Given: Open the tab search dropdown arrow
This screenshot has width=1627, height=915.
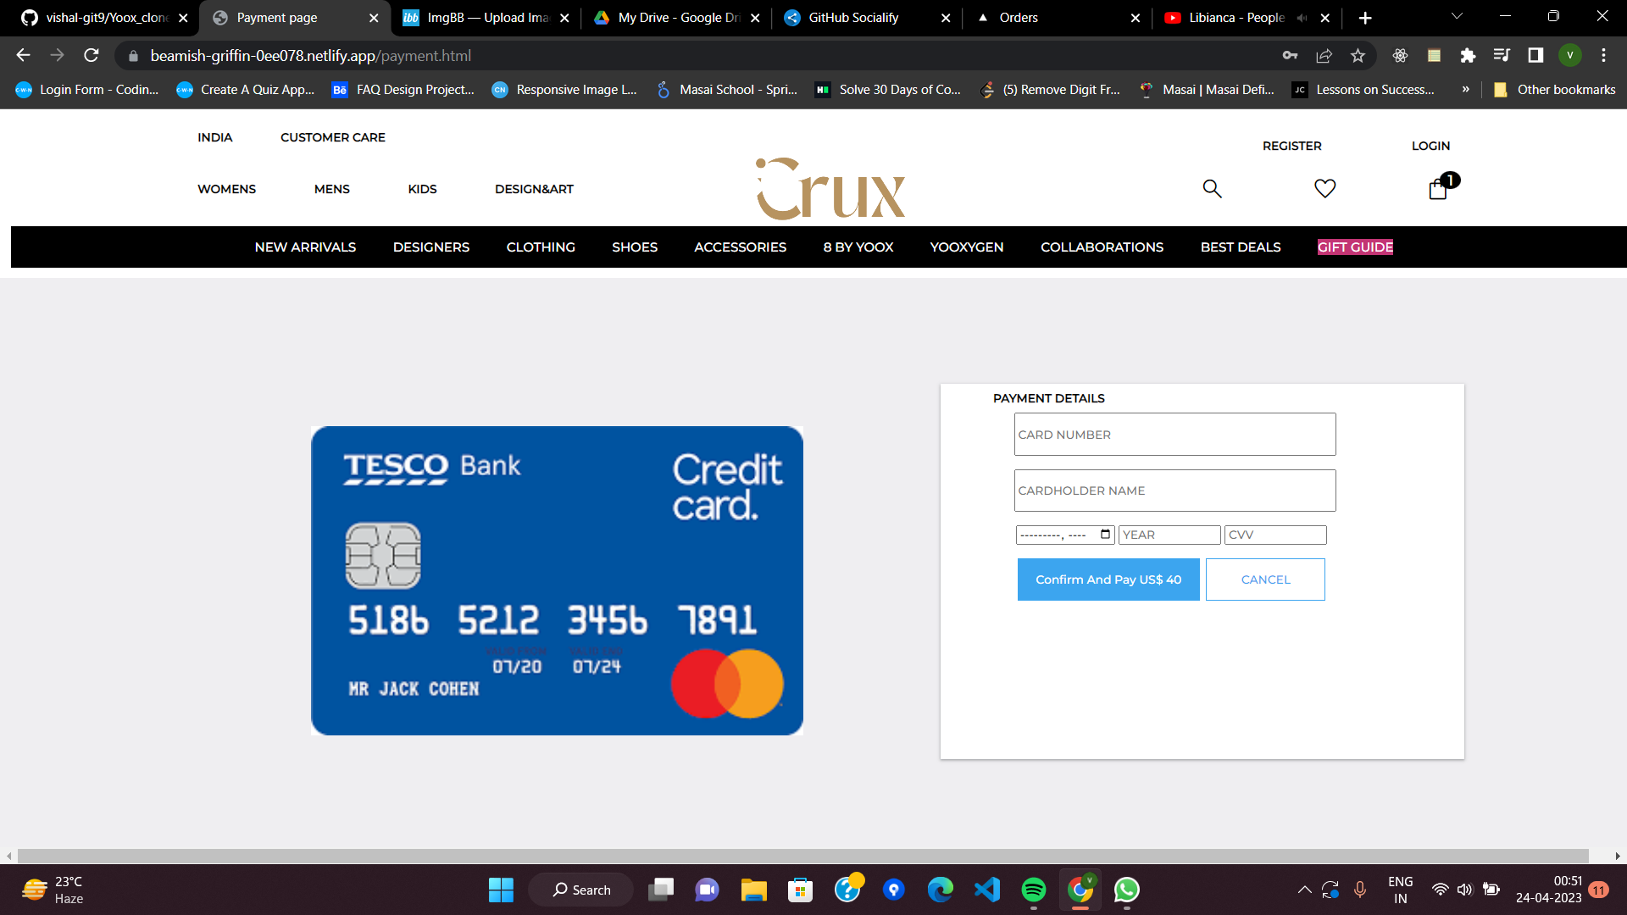Looking at the screenshot, I should pos(1457,17).
